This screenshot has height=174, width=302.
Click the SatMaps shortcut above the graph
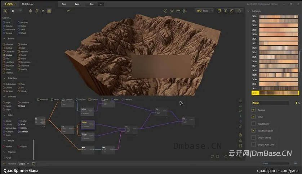[x=127, y=100]
